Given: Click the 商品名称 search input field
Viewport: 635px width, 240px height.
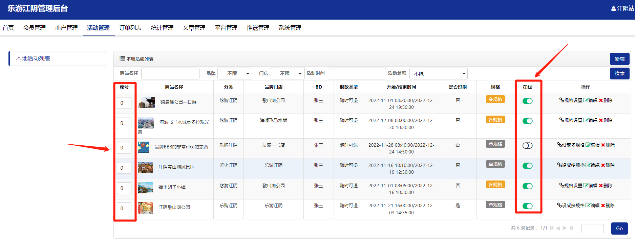Looking at the screenshot, I should 170,73.
